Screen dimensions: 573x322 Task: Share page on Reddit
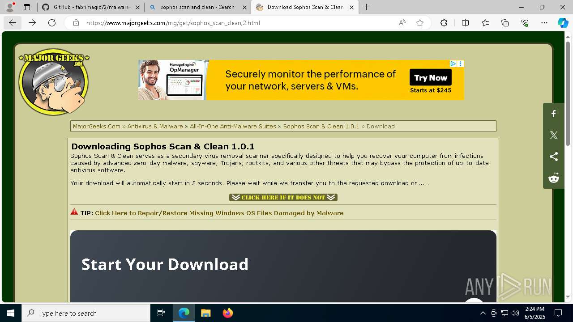554,178
